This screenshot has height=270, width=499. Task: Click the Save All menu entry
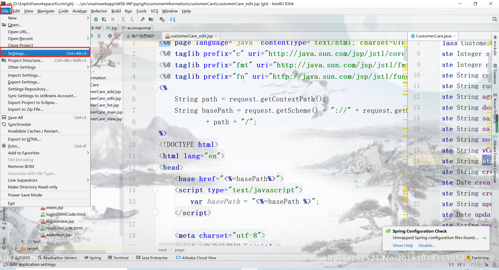[45, 117]
